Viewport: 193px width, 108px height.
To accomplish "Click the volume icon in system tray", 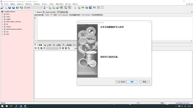I will (182, 106).
